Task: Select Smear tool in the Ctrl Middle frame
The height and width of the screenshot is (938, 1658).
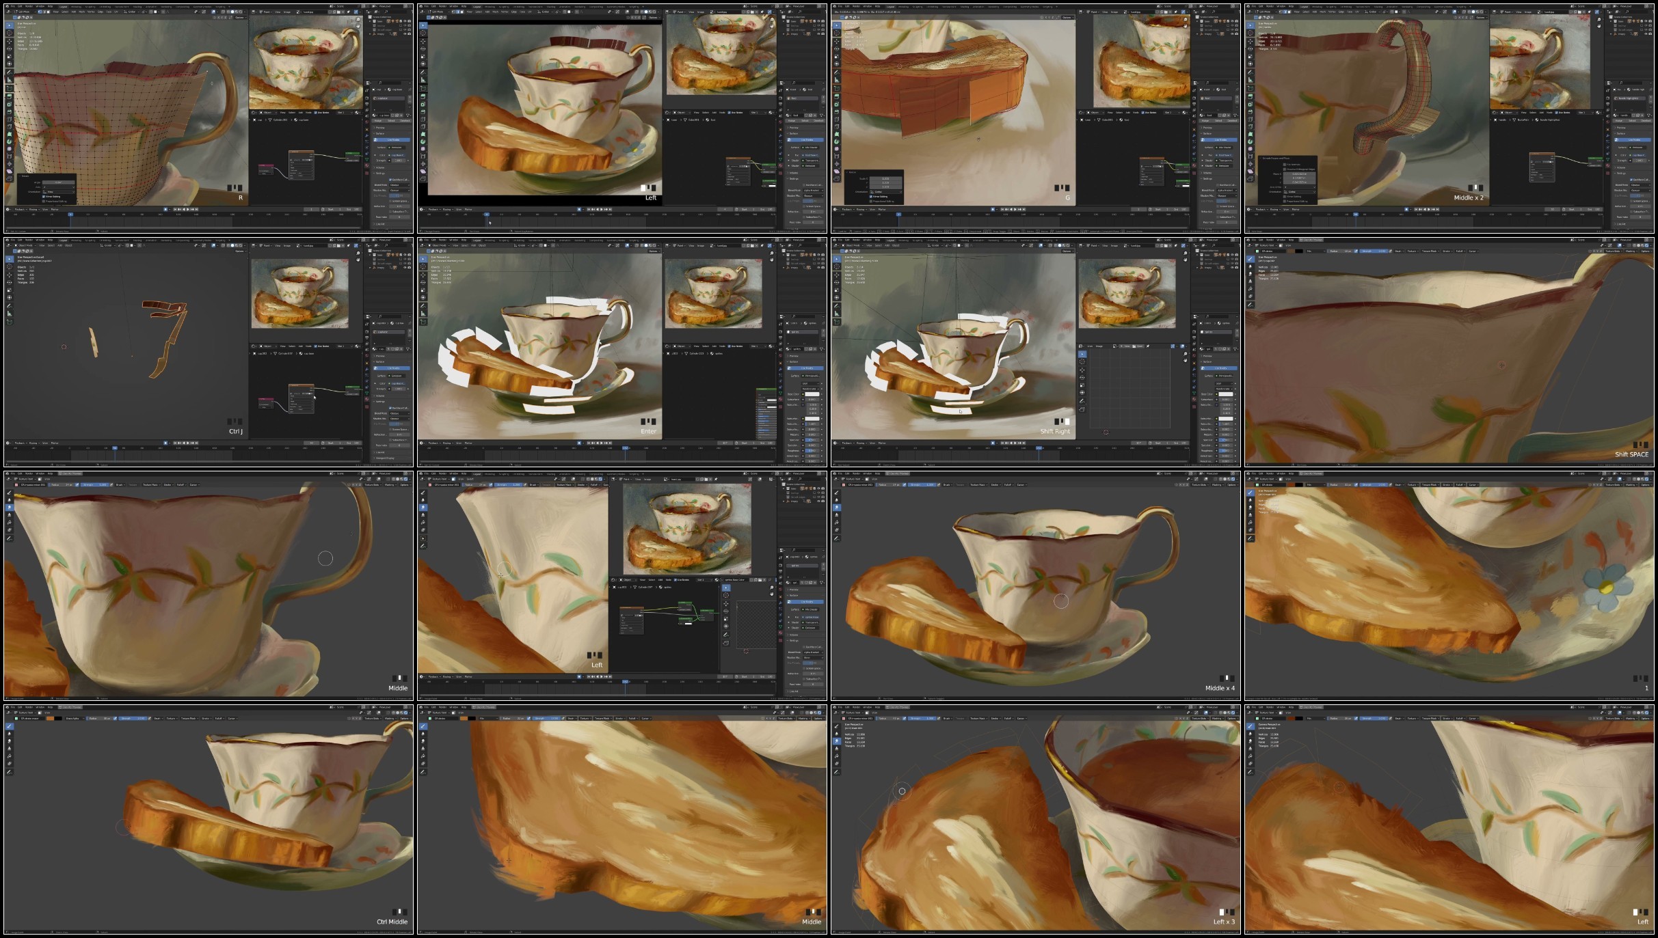Action: (10, 741)
